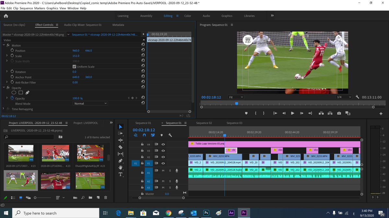Select the Ripple Edit tool

coord(121,140)
